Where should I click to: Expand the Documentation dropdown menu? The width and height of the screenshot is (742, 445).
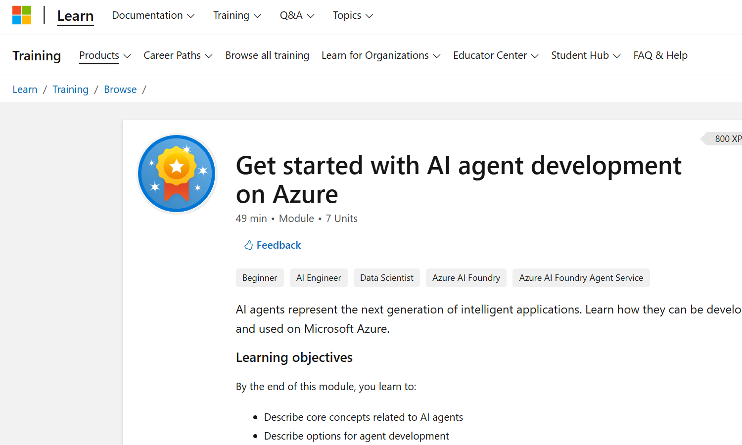click(x=153, y=15)
